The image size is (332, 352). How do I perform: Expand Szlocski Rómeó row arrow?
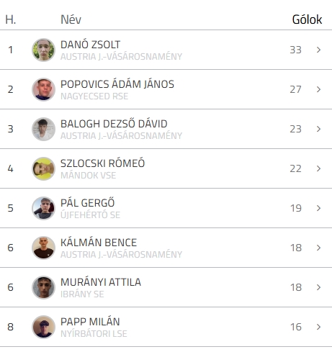(x=318, y=168)
